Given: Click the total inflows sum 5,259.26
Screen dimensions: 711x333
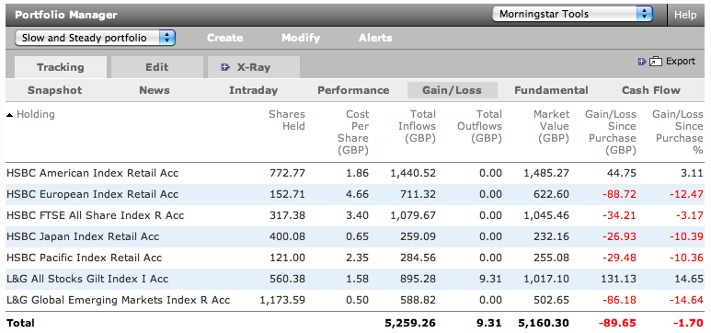Looking at the screenshot, I should coord(410,323).
